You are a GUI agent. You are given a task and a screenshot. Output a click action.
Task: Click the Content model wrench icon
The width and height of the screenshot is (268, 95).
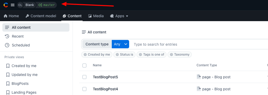[27, 16]
